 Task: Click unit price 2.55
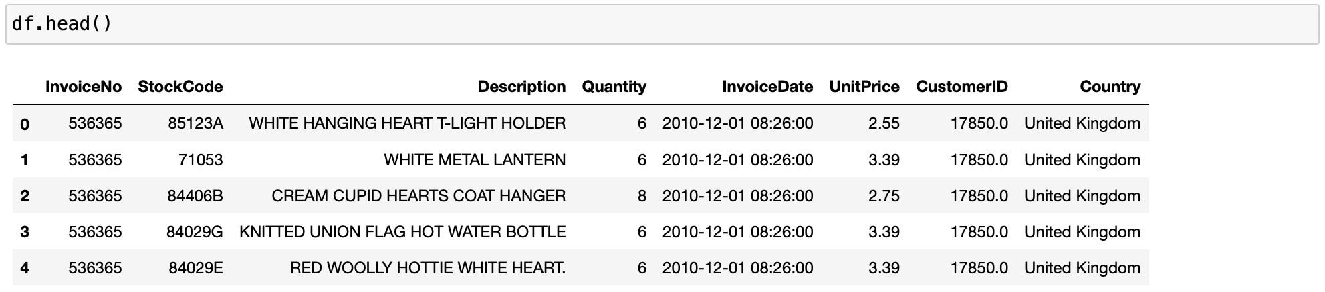coord(884,124)
